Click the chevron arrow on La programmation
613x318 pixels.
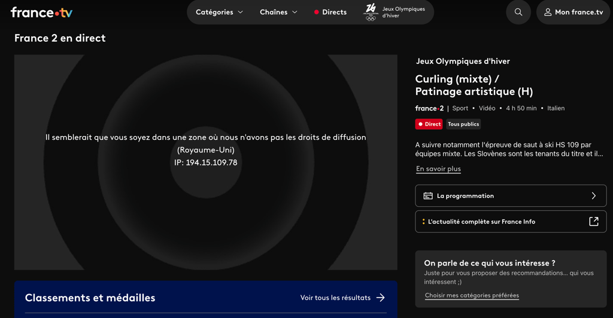coord(593,196)
